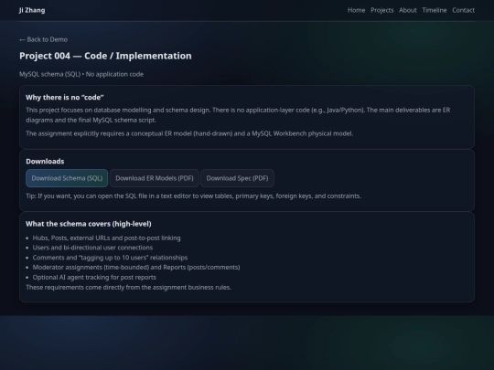Click the 'These requirements come directly' sentence
The width and height of the screenshot is (494, 370).
pyautogui.click(x=129, y=287)
